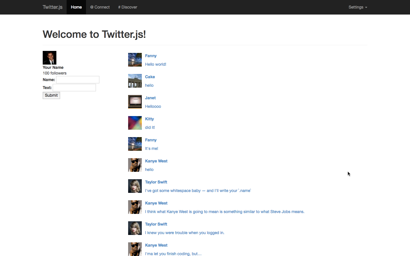This screenshot has width=410, height=256.
Task: Open the @ Connect tab
Action: 100,7
